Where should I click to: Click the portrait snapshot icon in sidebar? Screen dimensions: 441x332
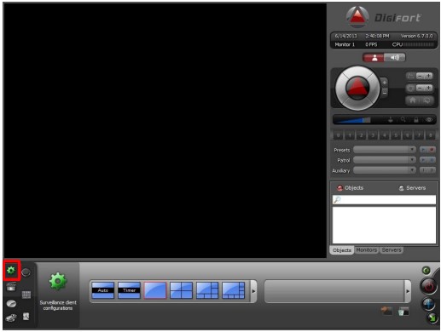[x=26, y=316]
